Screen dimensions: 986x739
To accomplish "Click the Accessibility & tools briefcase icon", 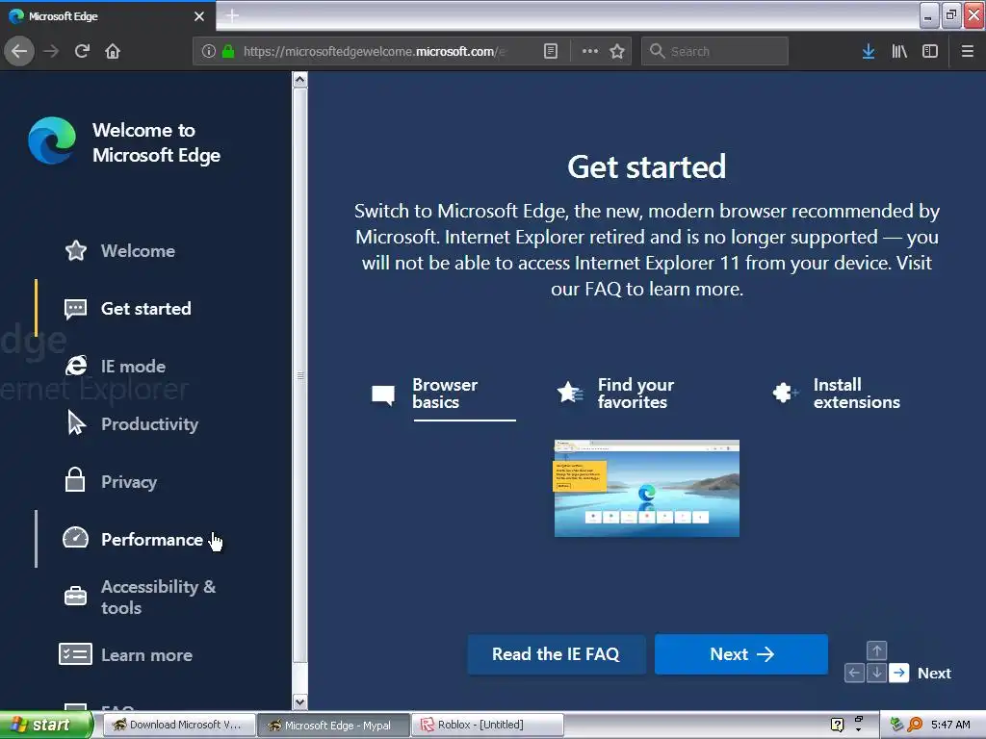I will tap(75, 596).
